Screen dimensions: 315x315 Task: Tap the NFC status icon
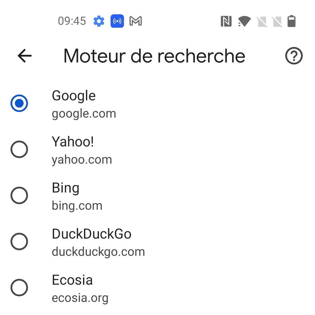(x=226, y=21)
